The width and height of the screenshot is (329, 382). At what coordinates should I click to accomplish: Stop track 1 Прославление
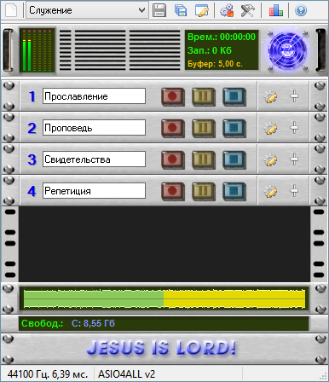(x=234, y=96)
